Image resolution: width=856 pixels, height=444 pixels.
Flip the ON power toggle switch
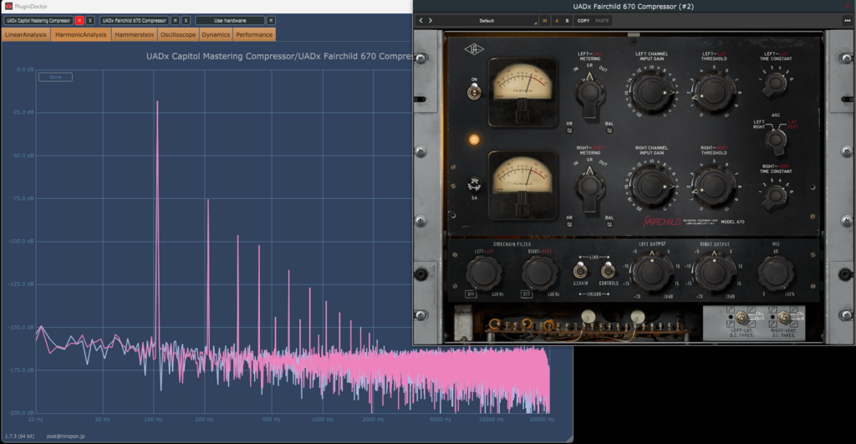474,91
